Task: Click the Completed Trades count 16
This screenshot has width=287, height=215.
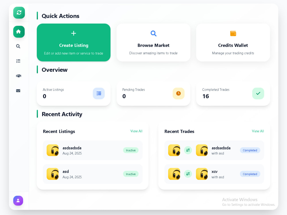Action: 205,96
